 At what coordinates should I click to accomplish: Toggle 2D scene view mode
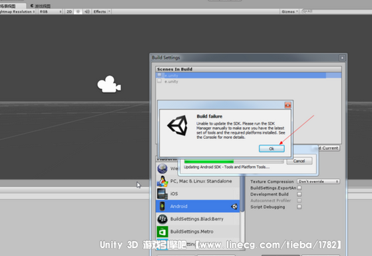[69, 11]
